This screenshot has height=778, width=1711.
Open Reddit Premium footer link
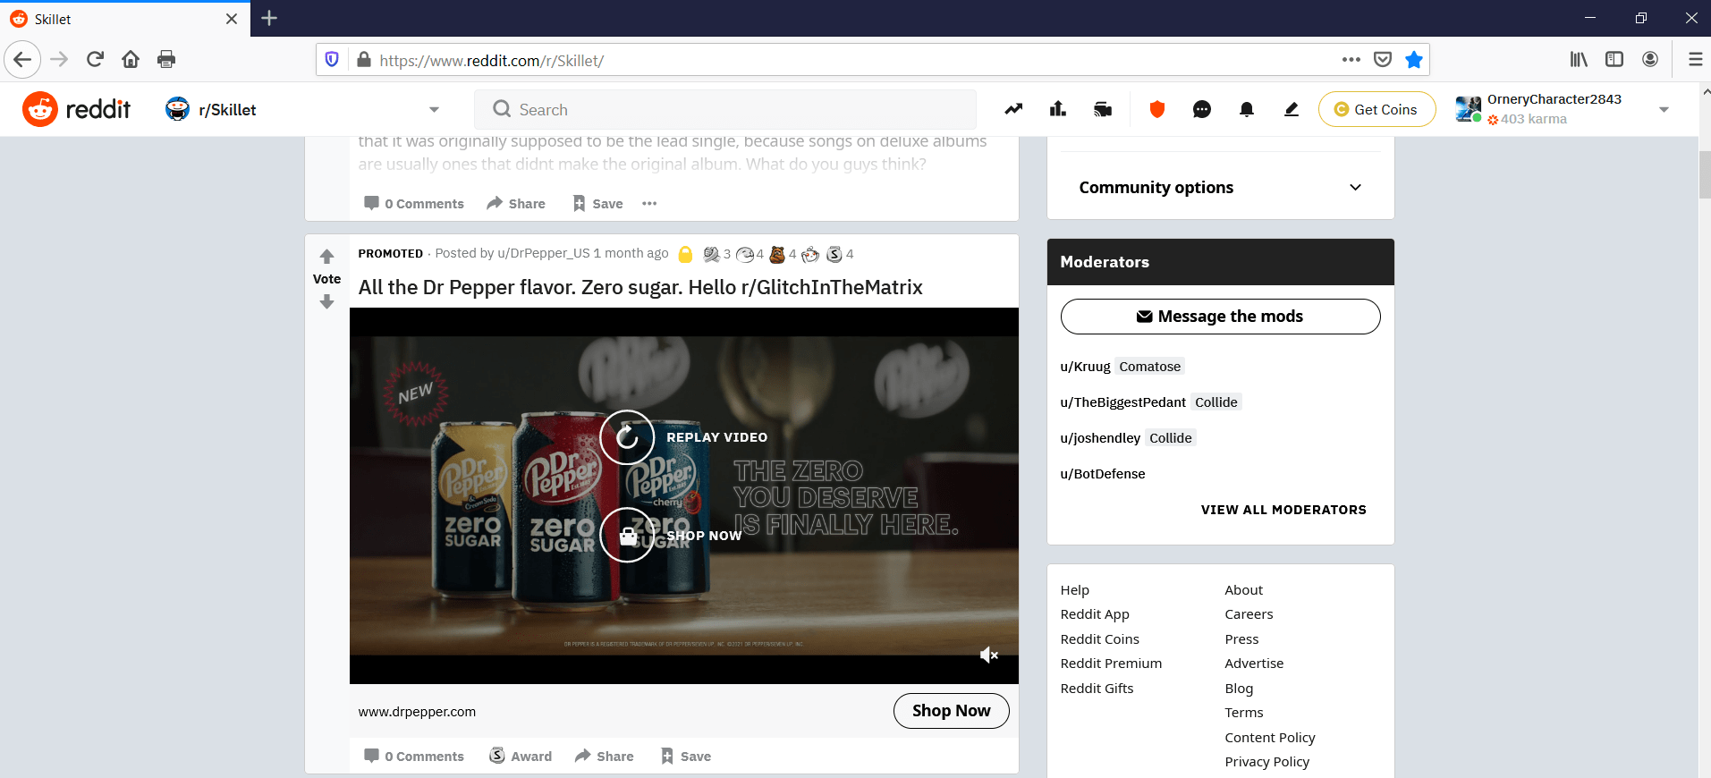coord(1111,664)
